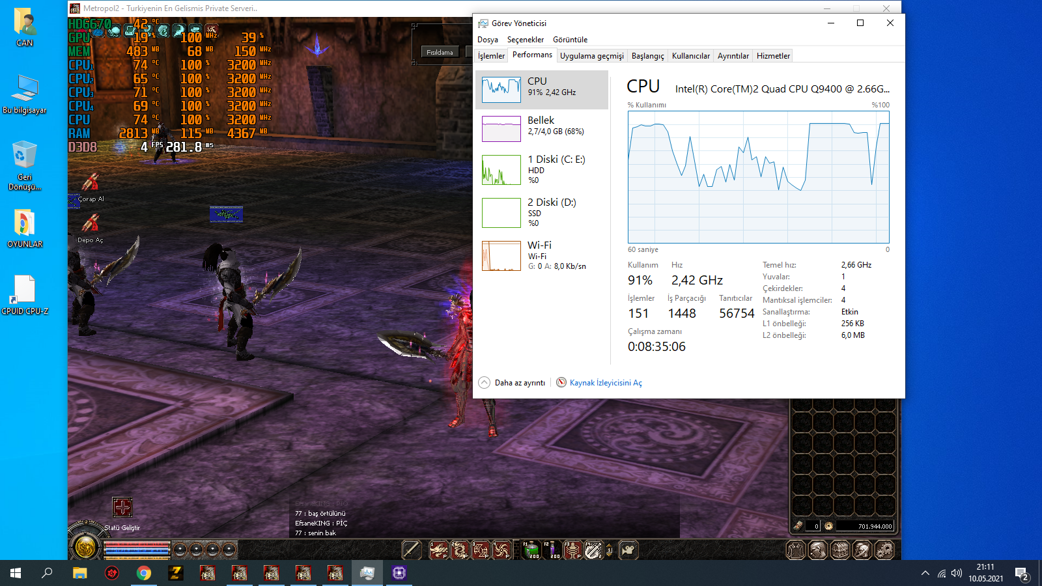Activate skill in quickslot 1
Viewport: 1042px width, 586px height.
click(438, 550)
